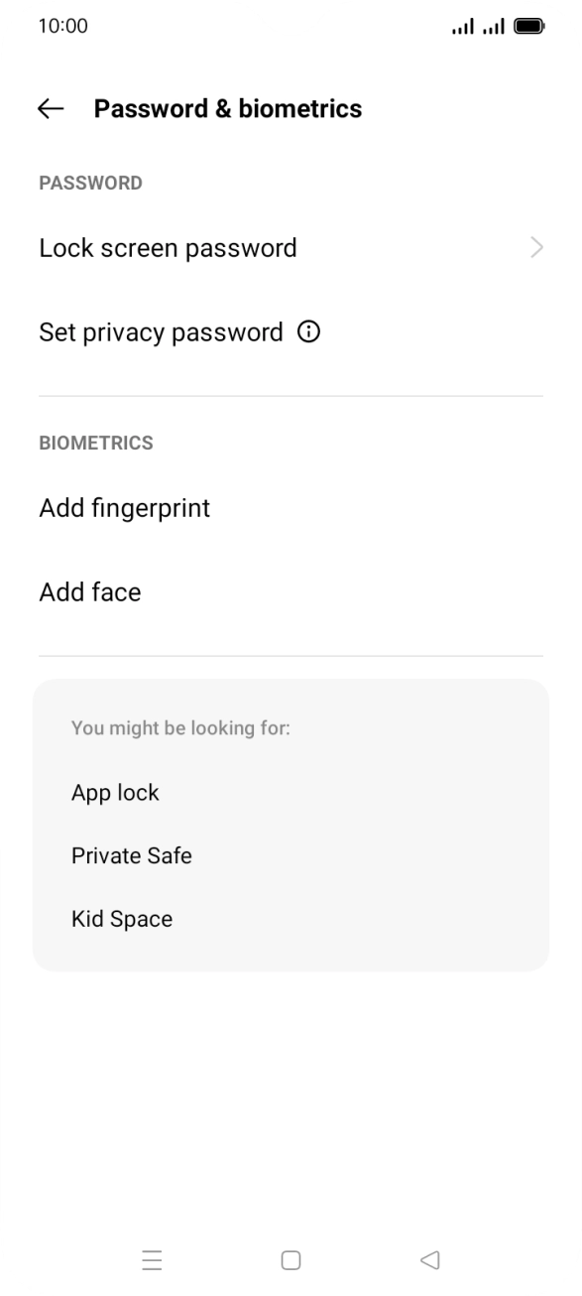
Task: Select the PASSWORD section header
Action: pos(90,183)
